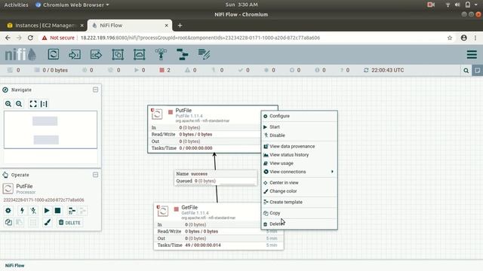Copy the selection via Operate panel icon
483x271 pixels.
tap(8, 223)
